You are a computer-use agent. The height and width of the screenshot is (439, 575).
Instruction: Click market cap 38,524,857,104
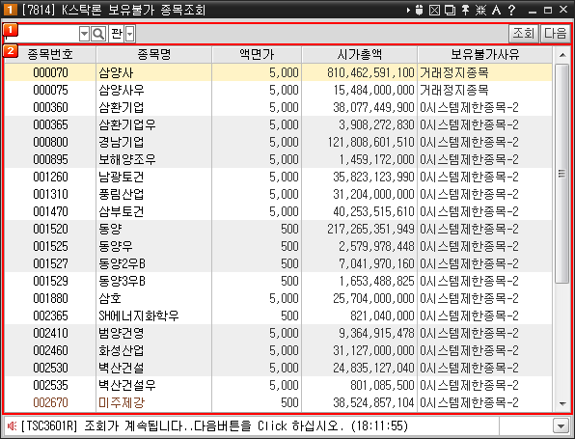coord(373,402)
